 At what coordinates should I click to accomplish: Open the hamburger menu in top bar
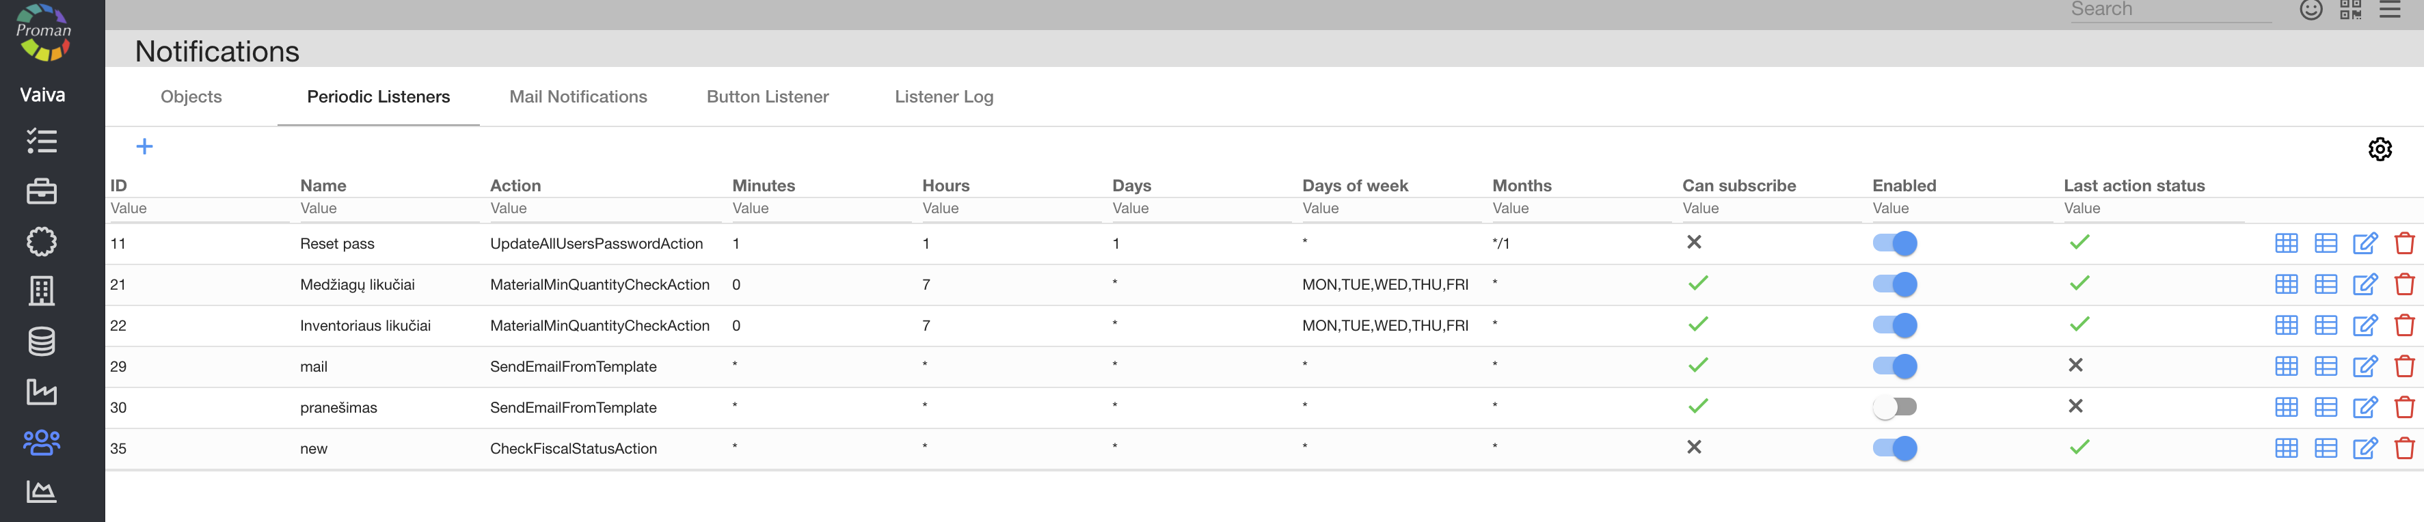coord(2390,10)
